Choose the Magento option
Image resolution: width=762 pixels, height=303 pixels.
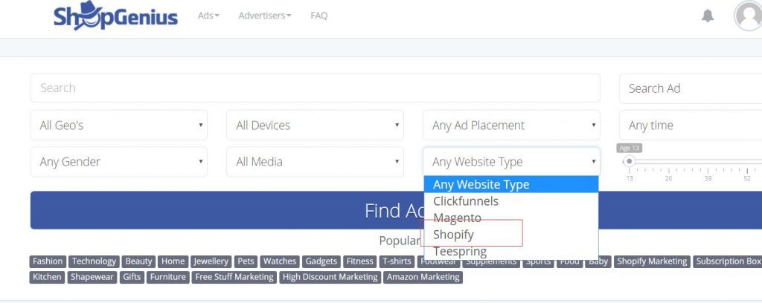(x=457, y=218)
